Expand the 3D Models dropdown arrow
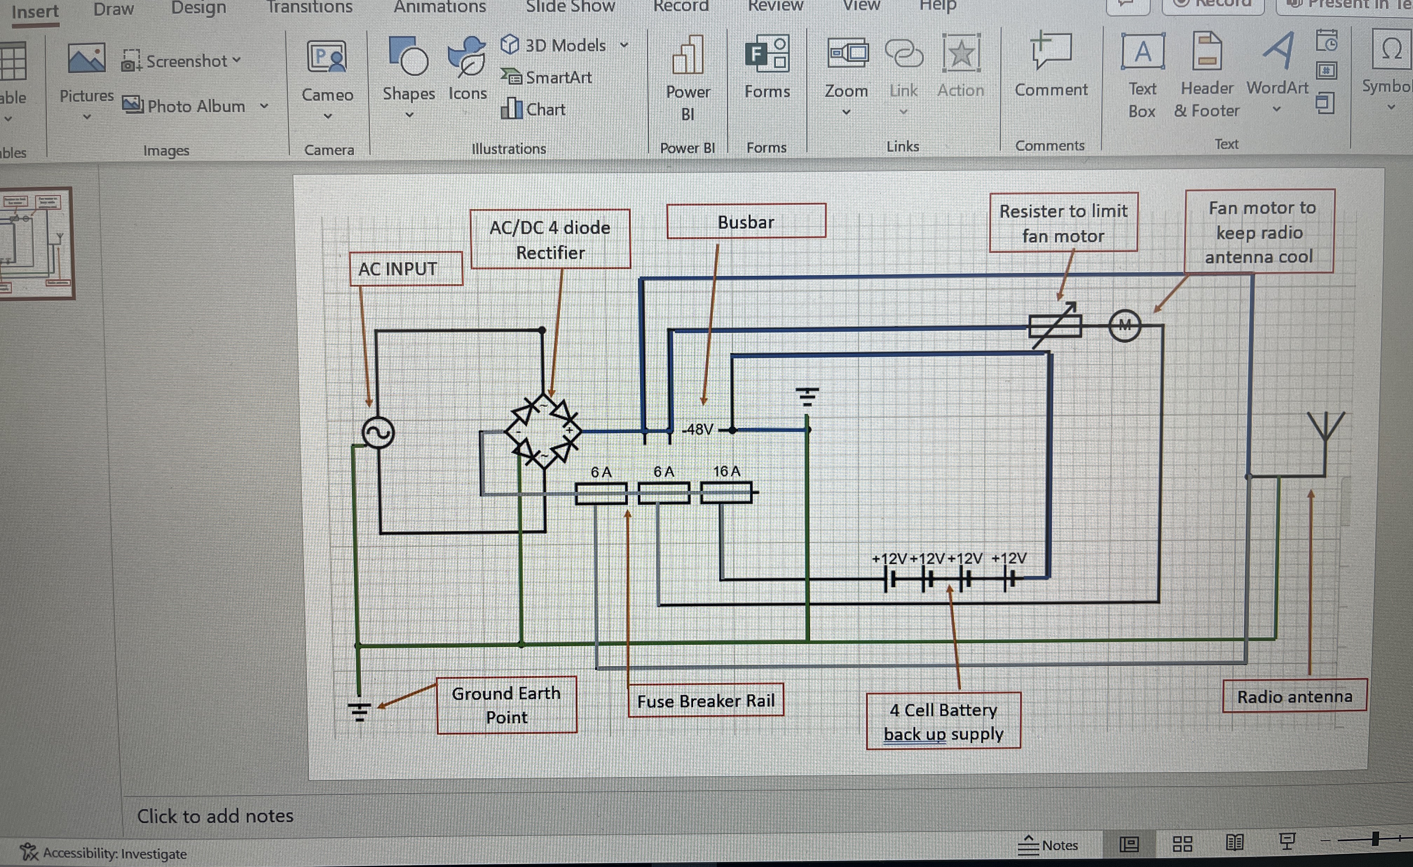The width and height of the screenshot is (1413, 867). (x=624, y=45)
